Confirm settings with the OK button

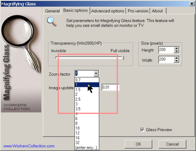coord(138,144)
